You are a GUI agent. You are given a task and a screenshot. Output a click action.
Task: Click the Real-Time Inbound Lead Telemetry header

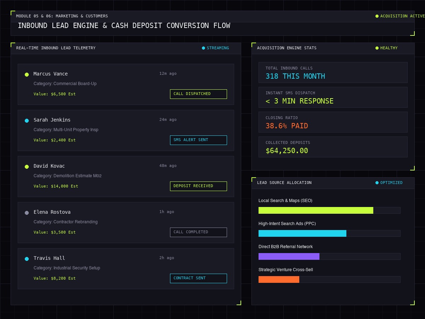pyautogui.click(x=56, y=48)
